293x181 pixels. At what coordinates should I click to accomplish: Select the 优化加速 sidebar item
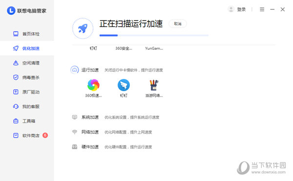click(x=27, y=48)
